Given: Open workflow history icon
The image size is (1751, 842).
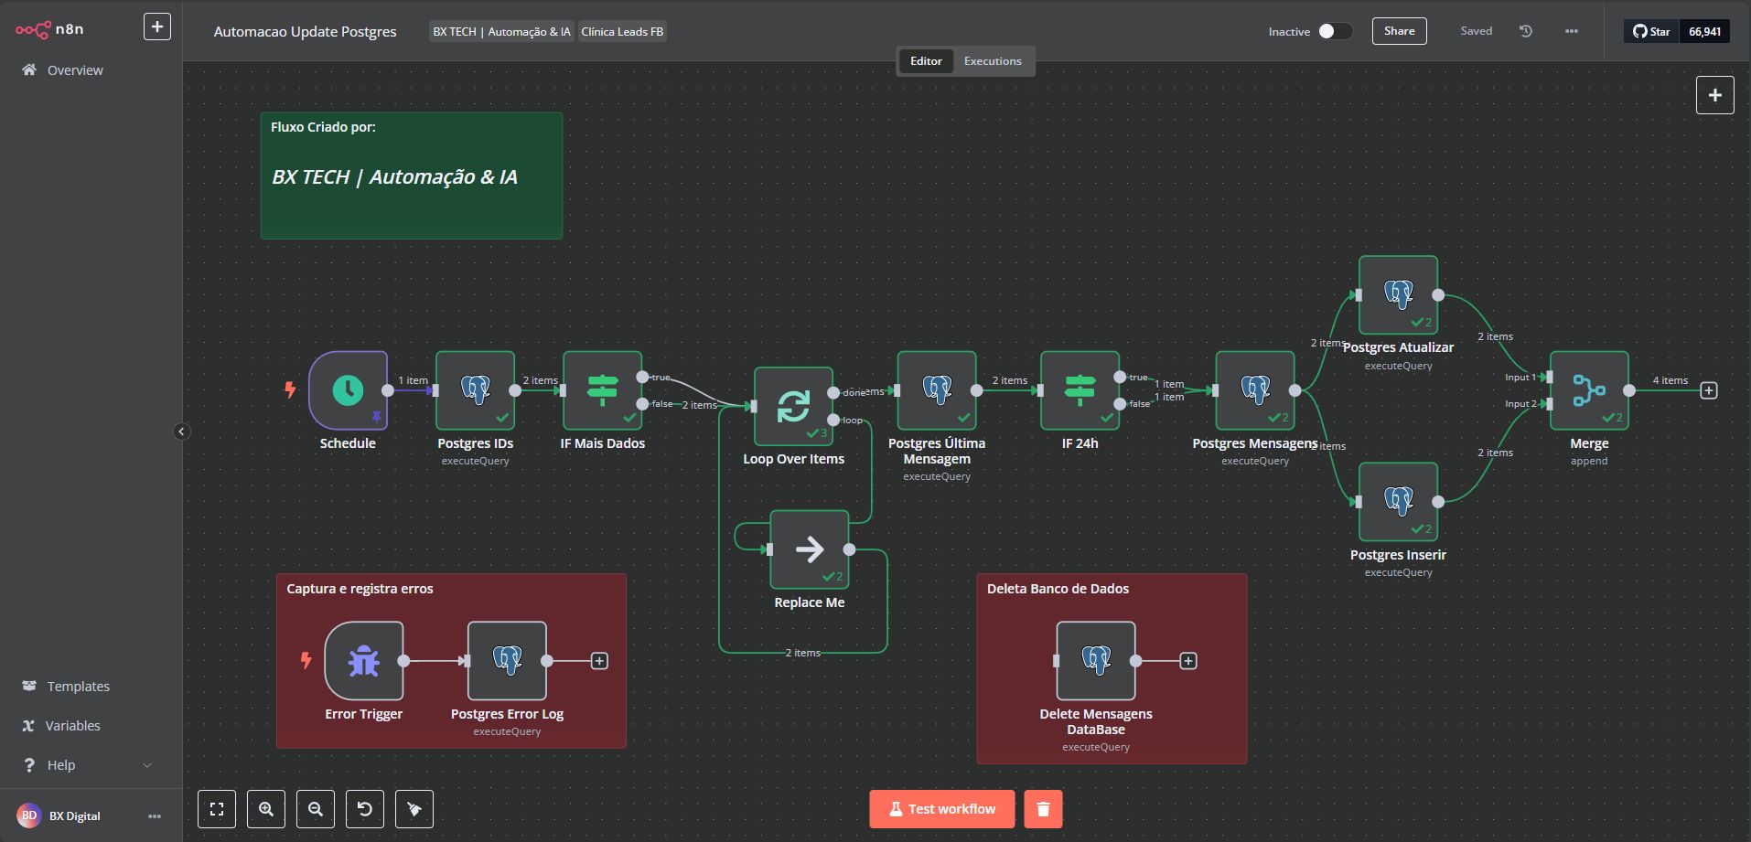Looking at the screenshot, I should pos(1526,31).
